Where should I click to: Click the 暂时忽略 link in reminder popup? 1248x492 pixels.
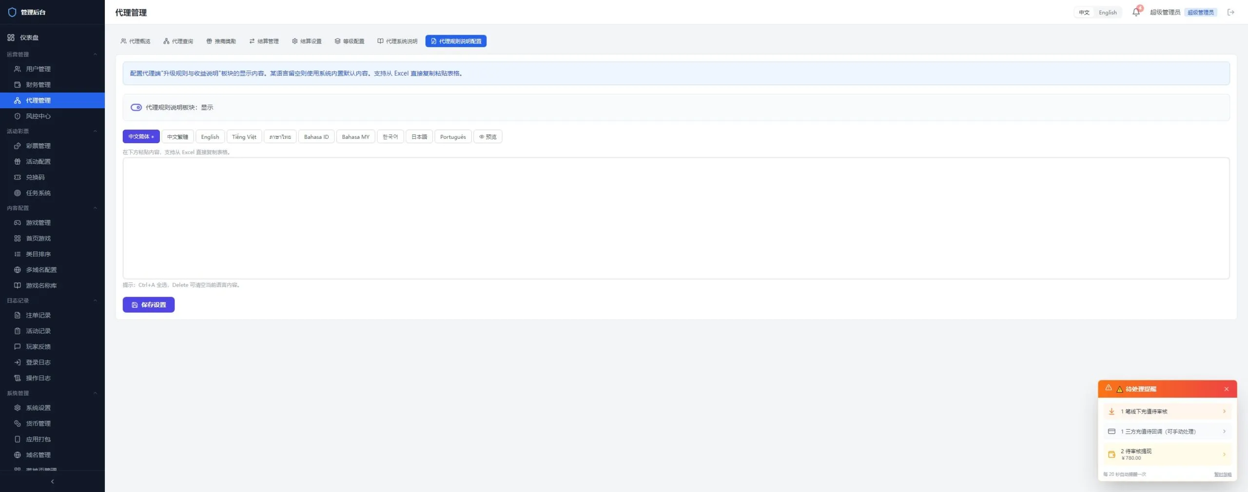coord(1222,474)
